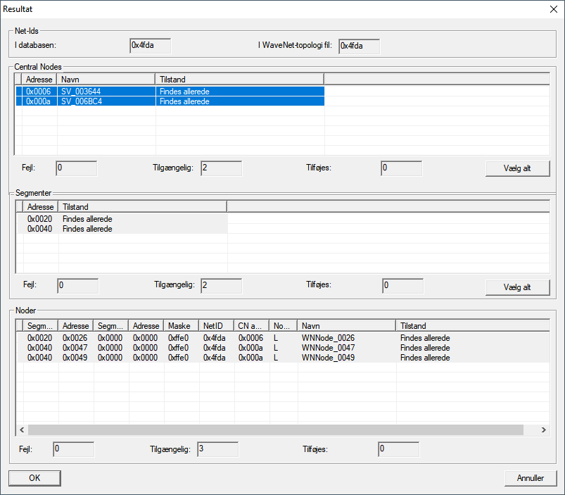Click Tilstand column header in Segmenter
Viewport: 565px width, 495px height.
coord(142,206)
